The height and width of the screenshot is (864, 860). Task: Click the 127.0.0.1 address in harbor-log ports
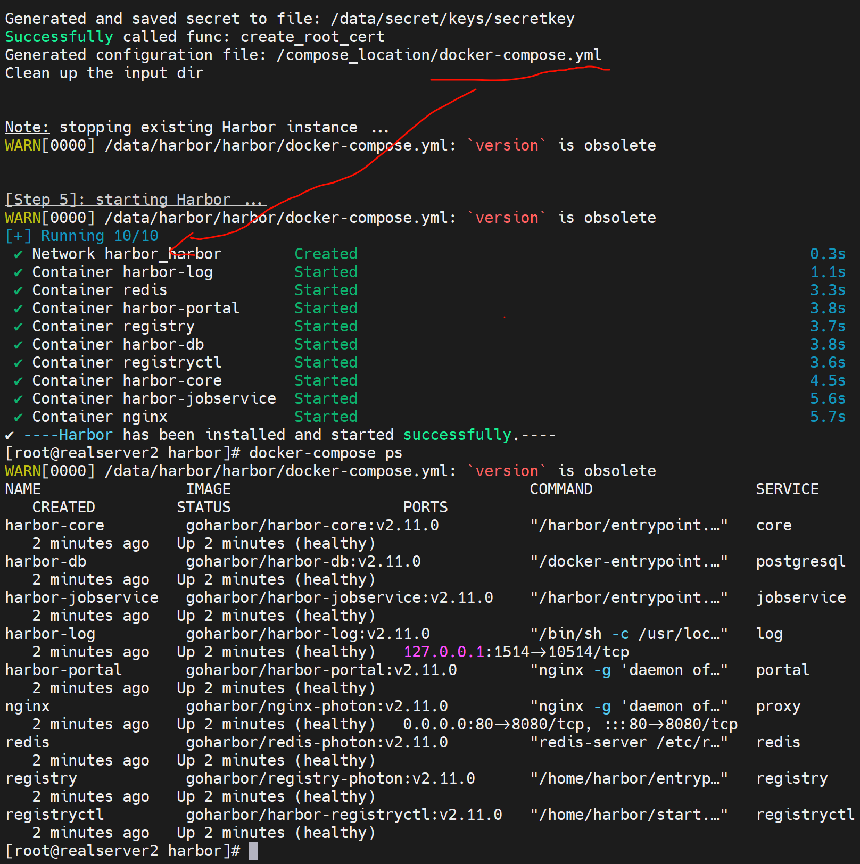point(444,652)
